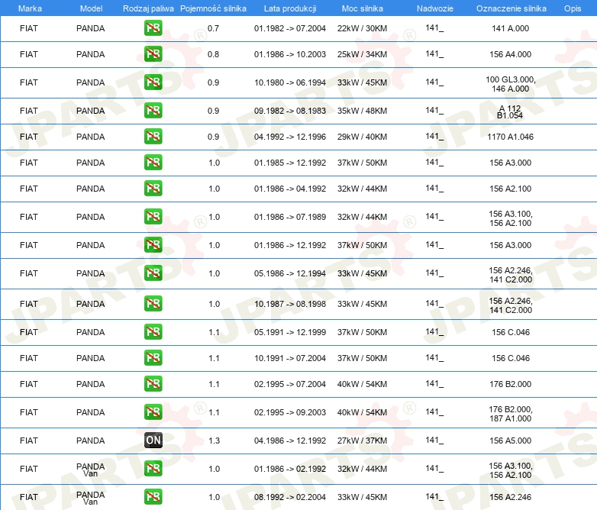Screen dimensions: 597x510
Task: Click the PANDA Van model in the 01.1986 -> 02.1992 row
Action: pos(90,470)
